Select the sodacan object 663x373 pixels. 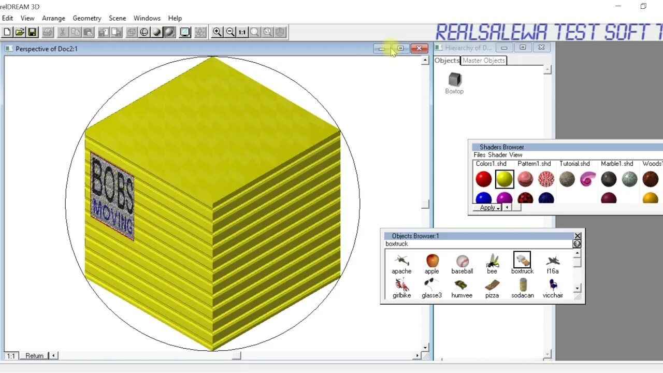[523, 289]
